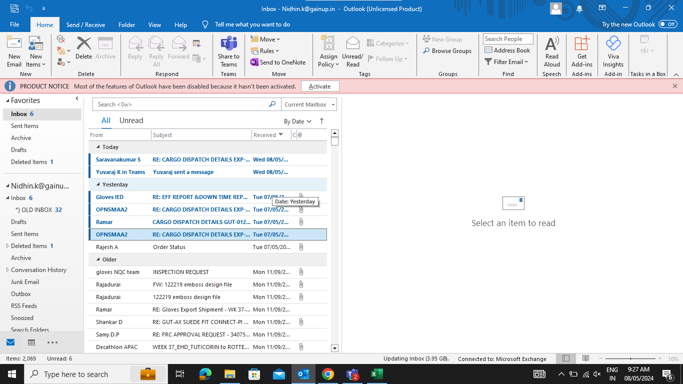683x384 pixels.
Task: Open the File menu
Action: [x=14, y=24]
